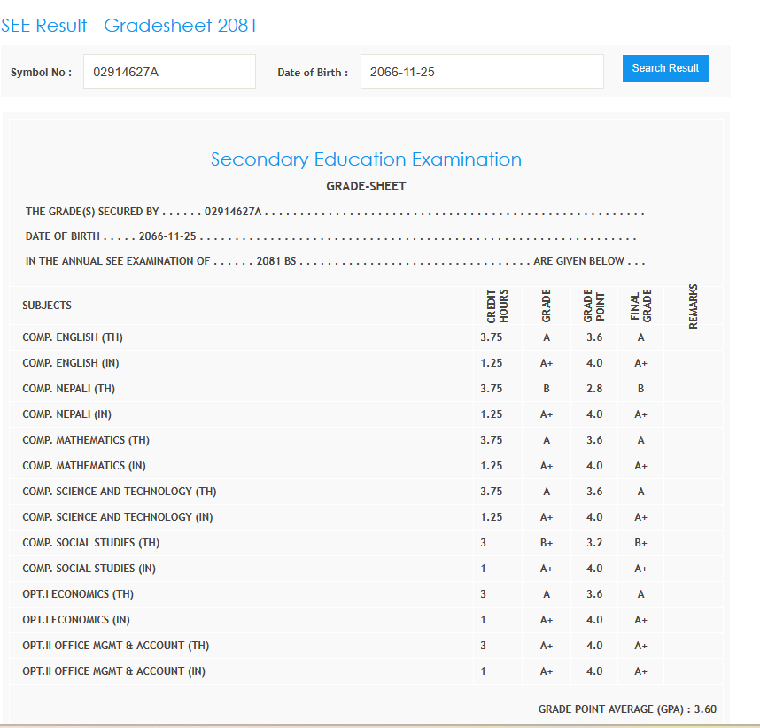Viewport: 760px width, 728px height.
Task: Click the Symbol No input field
Action: (169, 72)
